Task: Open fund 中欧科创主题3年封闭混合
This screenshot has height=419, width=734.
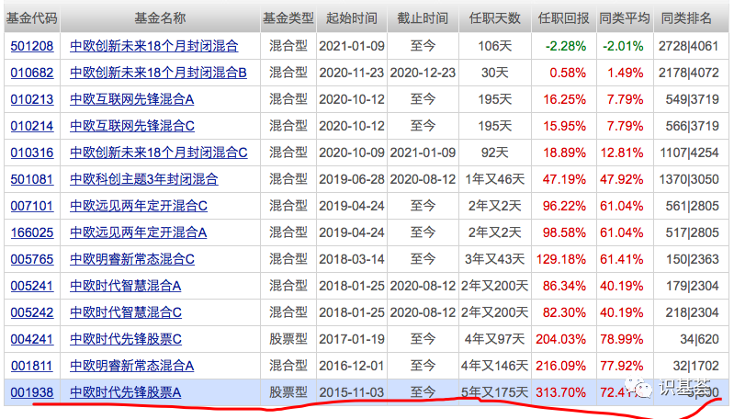Action: 144,179
